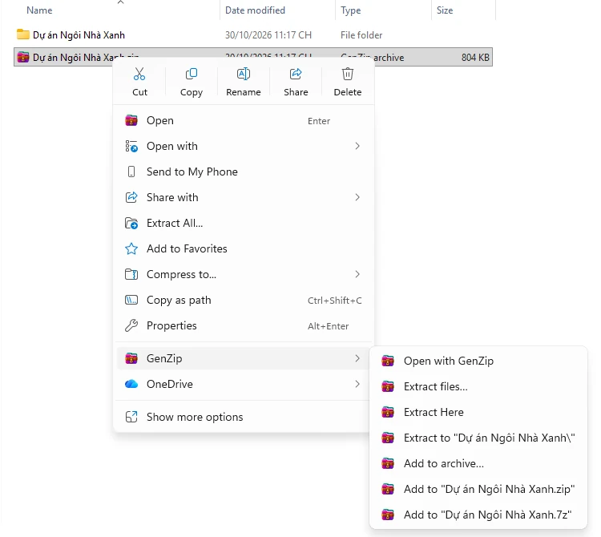Expand the OneDrive submenu arrow
This screenshot has height=537, width=601.
(x=357, y=384)
